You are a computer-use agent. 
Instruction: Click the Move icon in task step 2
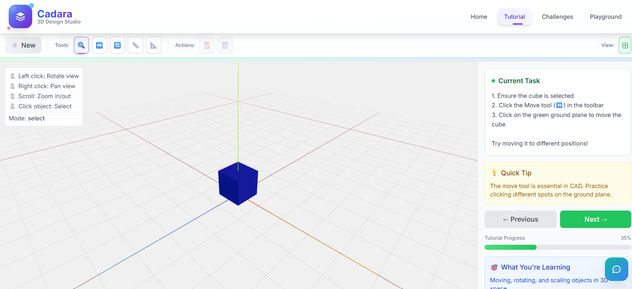(559, 105)
